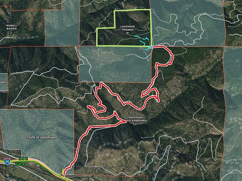Click the NEWELL BOWEN parcel label
242x181 pixels.
pyautogui.click(x=12, y=27)
